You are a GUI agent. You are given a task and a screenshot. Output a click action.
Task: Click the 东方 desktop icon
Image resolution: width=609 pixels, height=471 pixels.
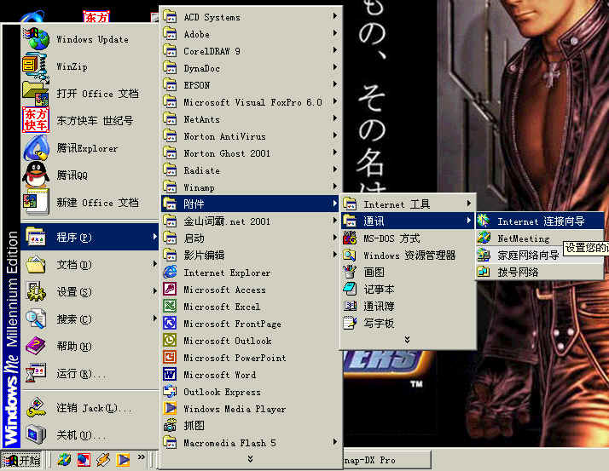click(96, 16)
